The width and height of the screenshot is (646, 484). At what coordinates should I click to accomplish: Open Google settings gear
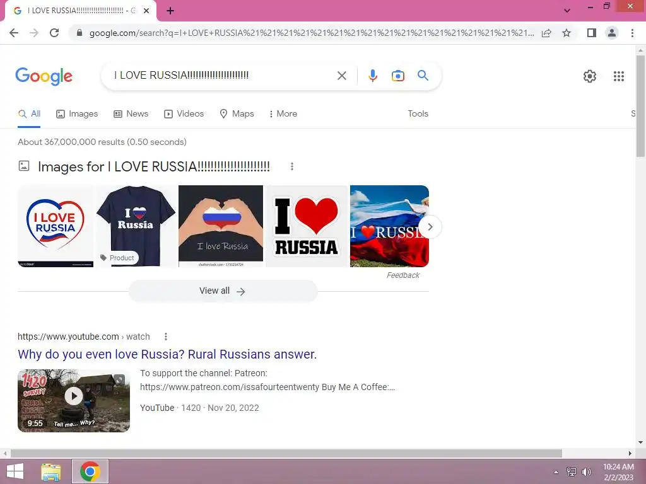point(590,76)
